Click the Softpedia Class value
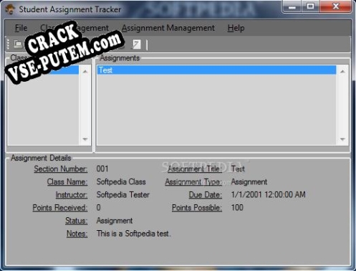The width and height of the screenshot is (356, 271). click(121, 182)
